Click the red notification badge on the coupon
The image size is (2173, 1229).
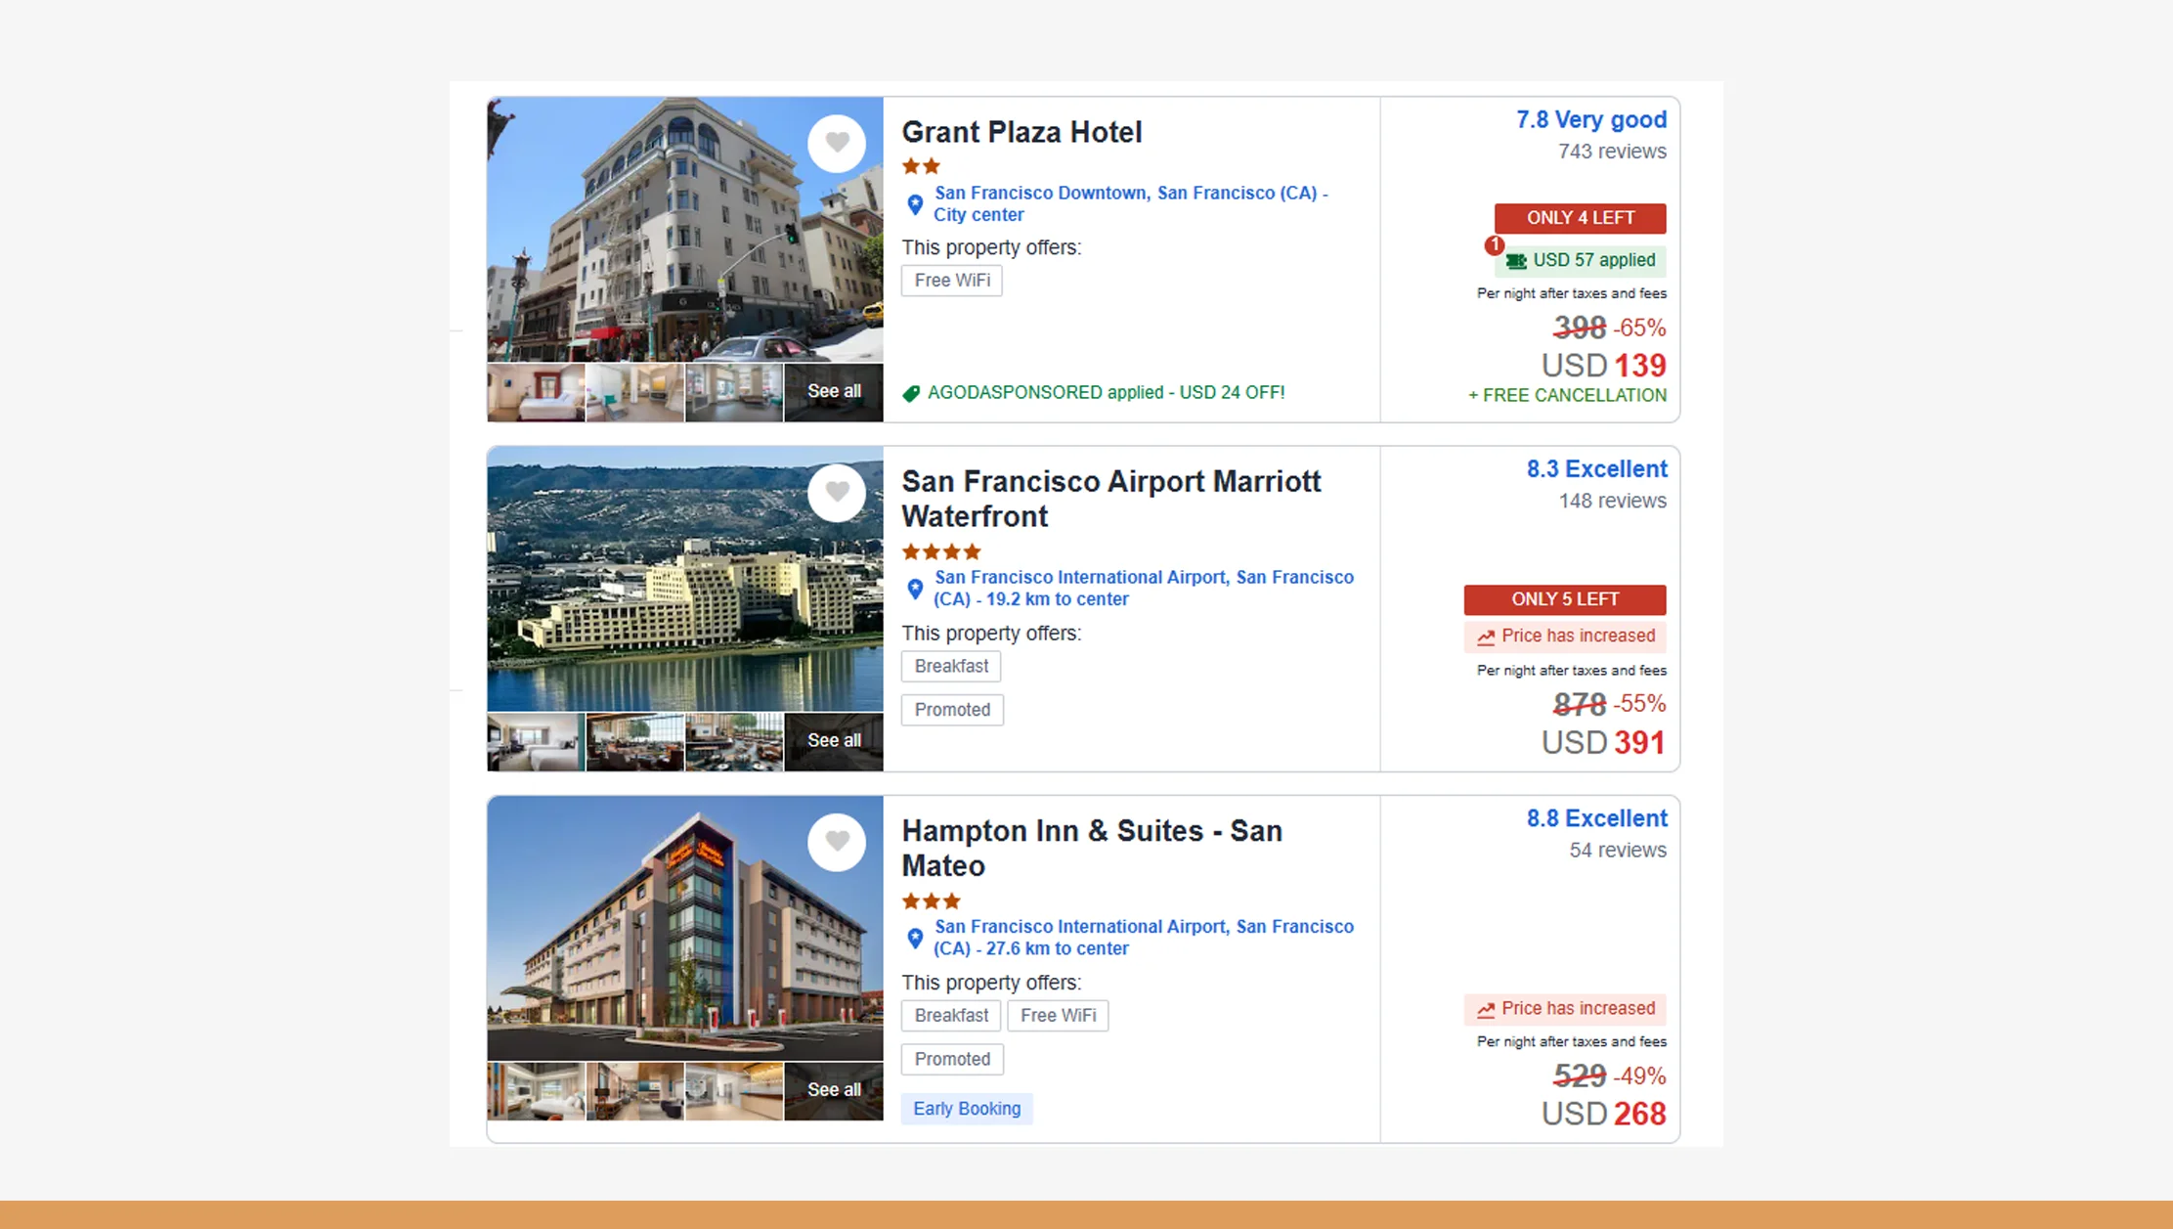1495,246
